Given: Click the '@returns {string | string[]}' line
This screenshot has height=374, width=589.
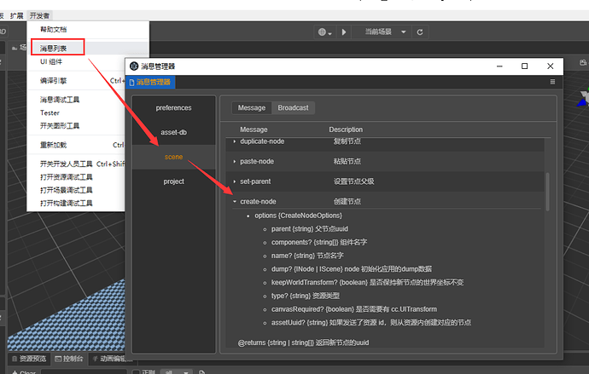Looking at the screenshot, I should coord(303,342).
